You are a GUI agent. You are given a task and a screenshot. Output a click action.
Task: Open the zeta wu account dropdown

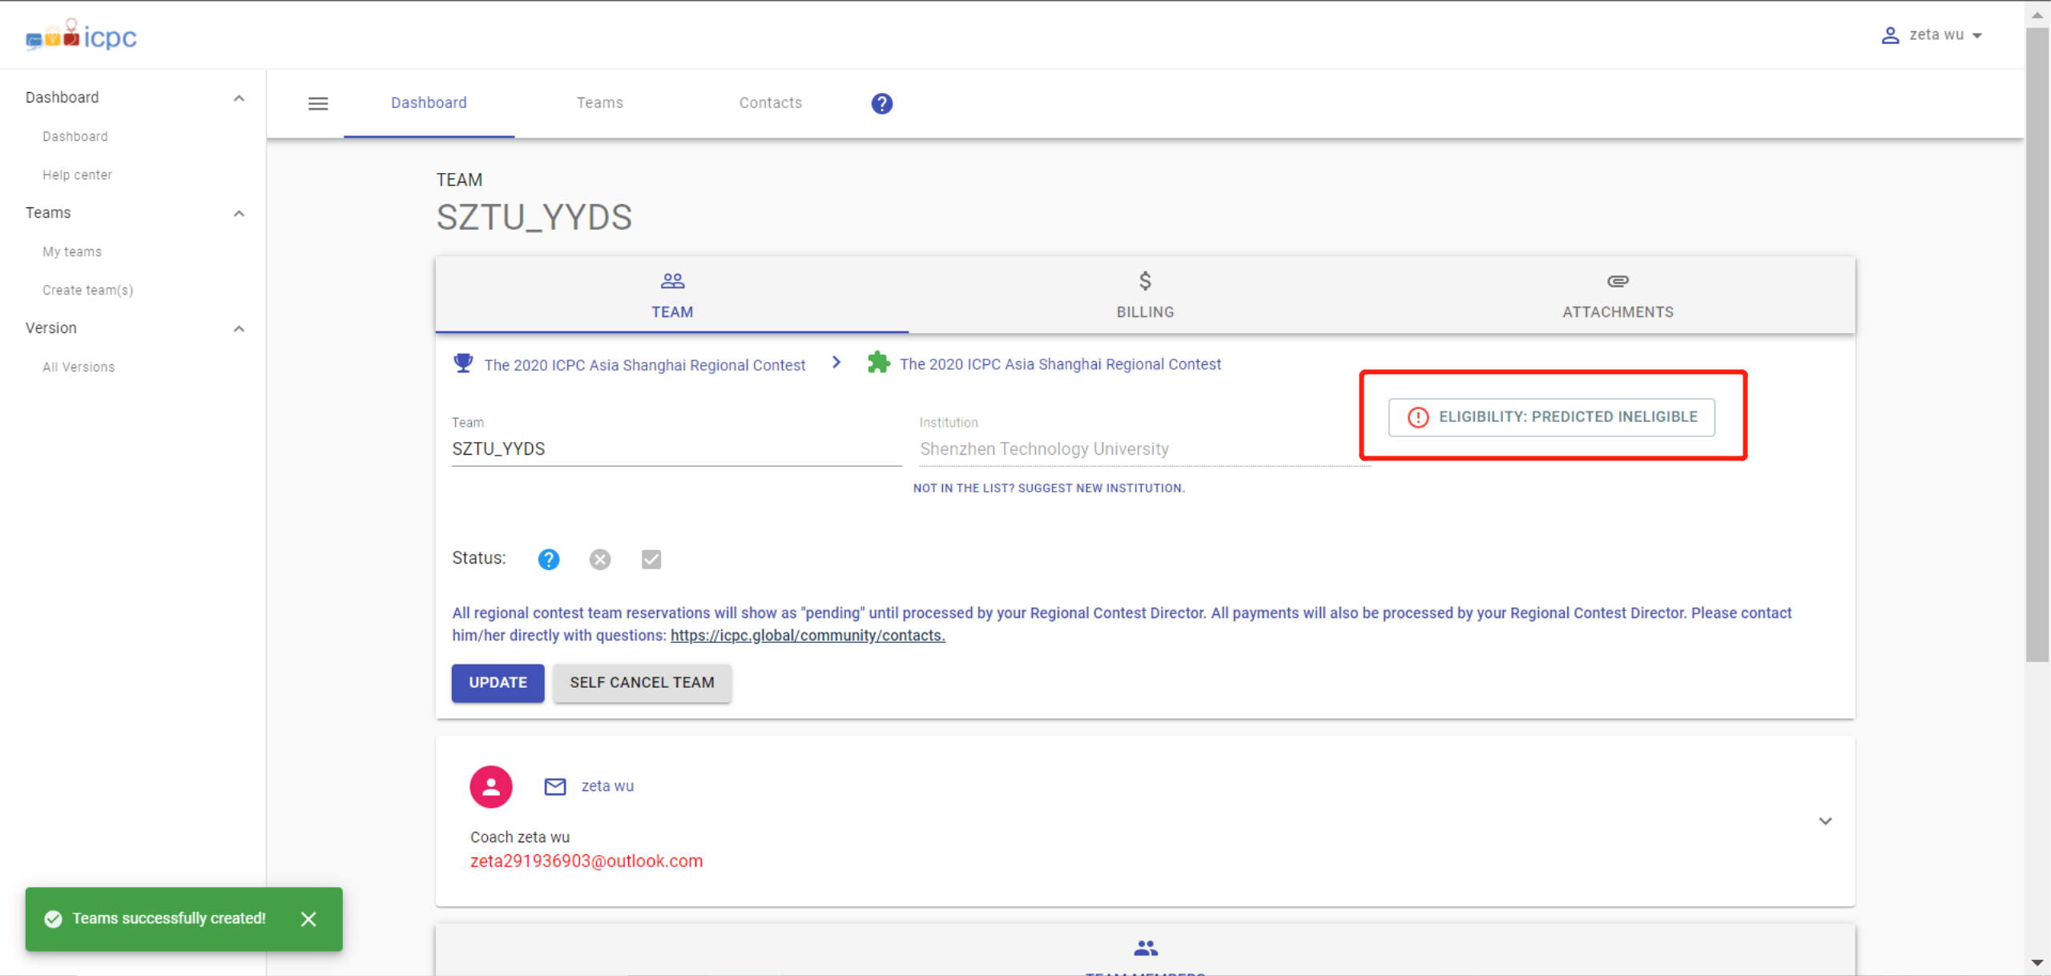coord(1932,34)
